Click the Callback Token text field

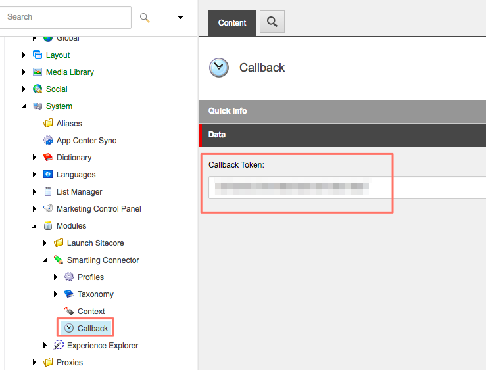point(347,187)
